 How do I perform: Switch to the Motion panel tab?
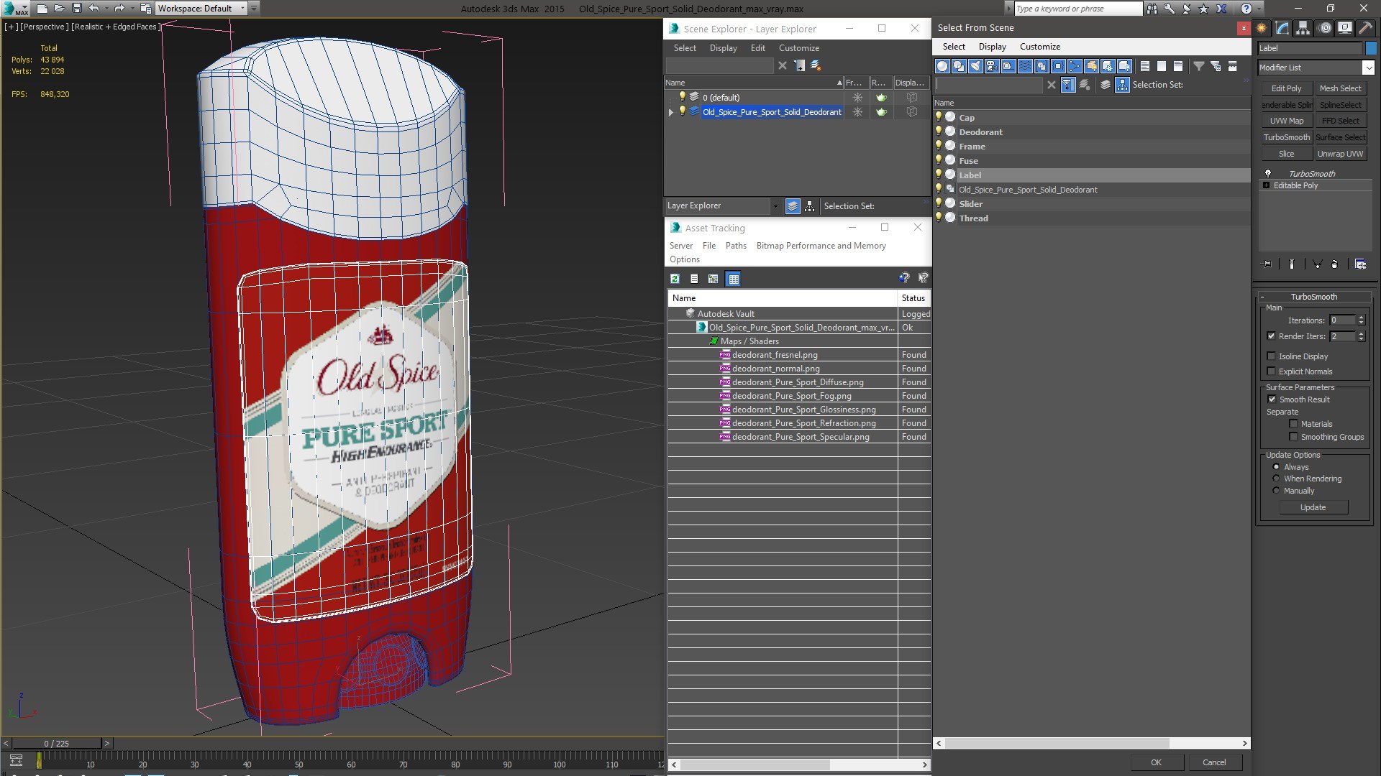pos(1324,28)
